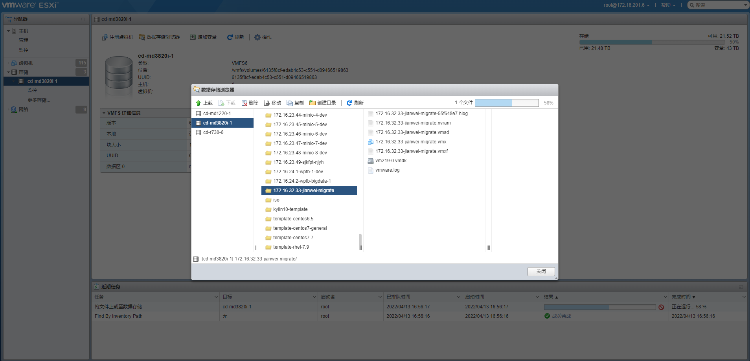Open the Manage (管理) item under Host

[24, 40]
